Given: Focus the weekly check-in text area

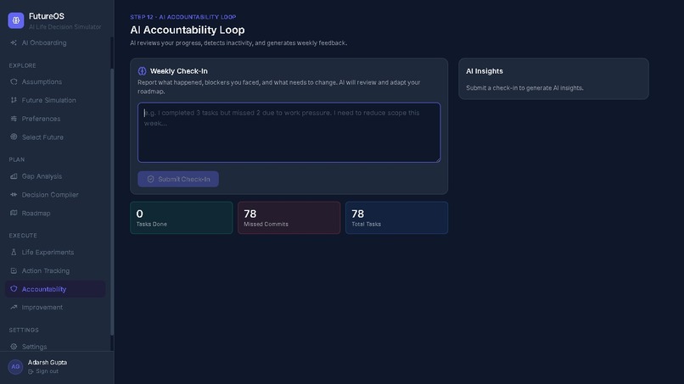Looking at the screenshot, I should 289,132.
